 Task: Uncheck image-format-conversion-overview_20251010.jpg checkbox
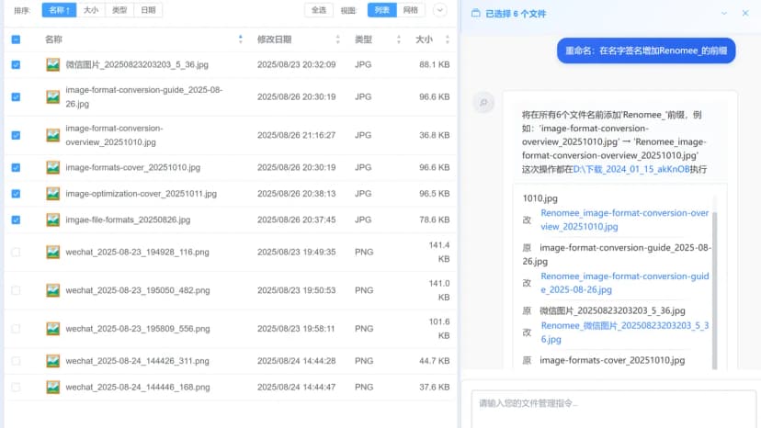(16, 135)
